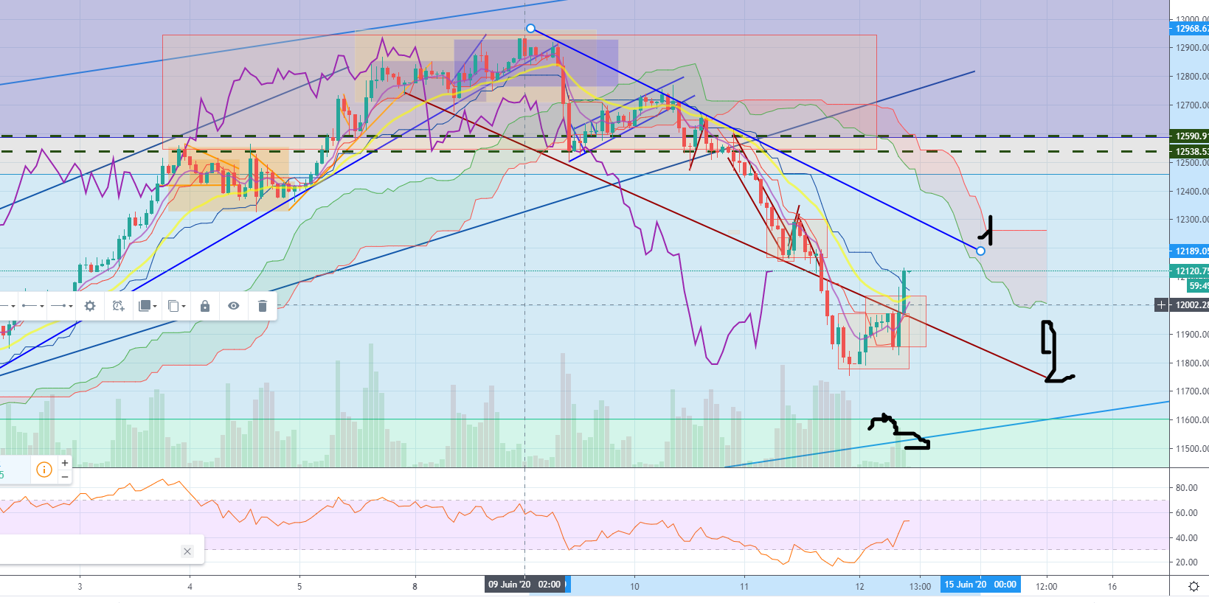Click the 12120.7 current price label
This screenshot has width=1209, height=603.
[1190, 271]
